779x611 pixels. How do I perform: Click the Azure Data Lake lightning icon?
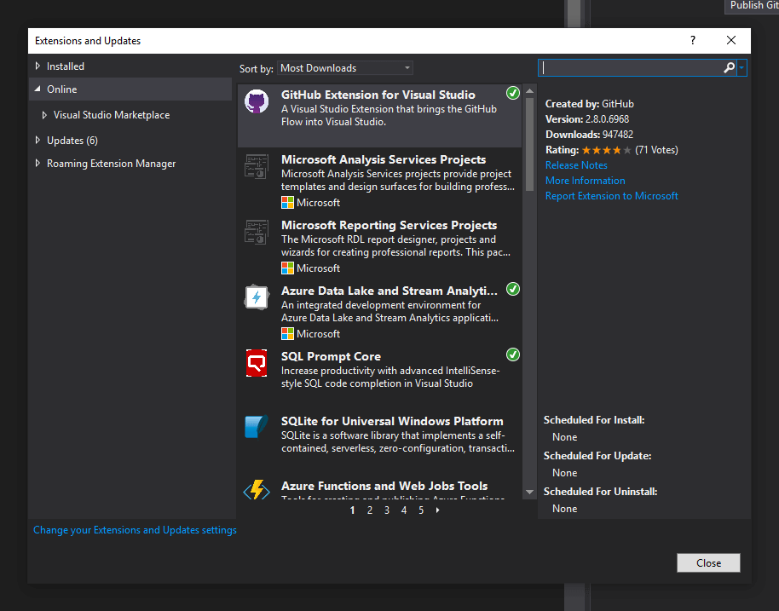tap(257, 297)
